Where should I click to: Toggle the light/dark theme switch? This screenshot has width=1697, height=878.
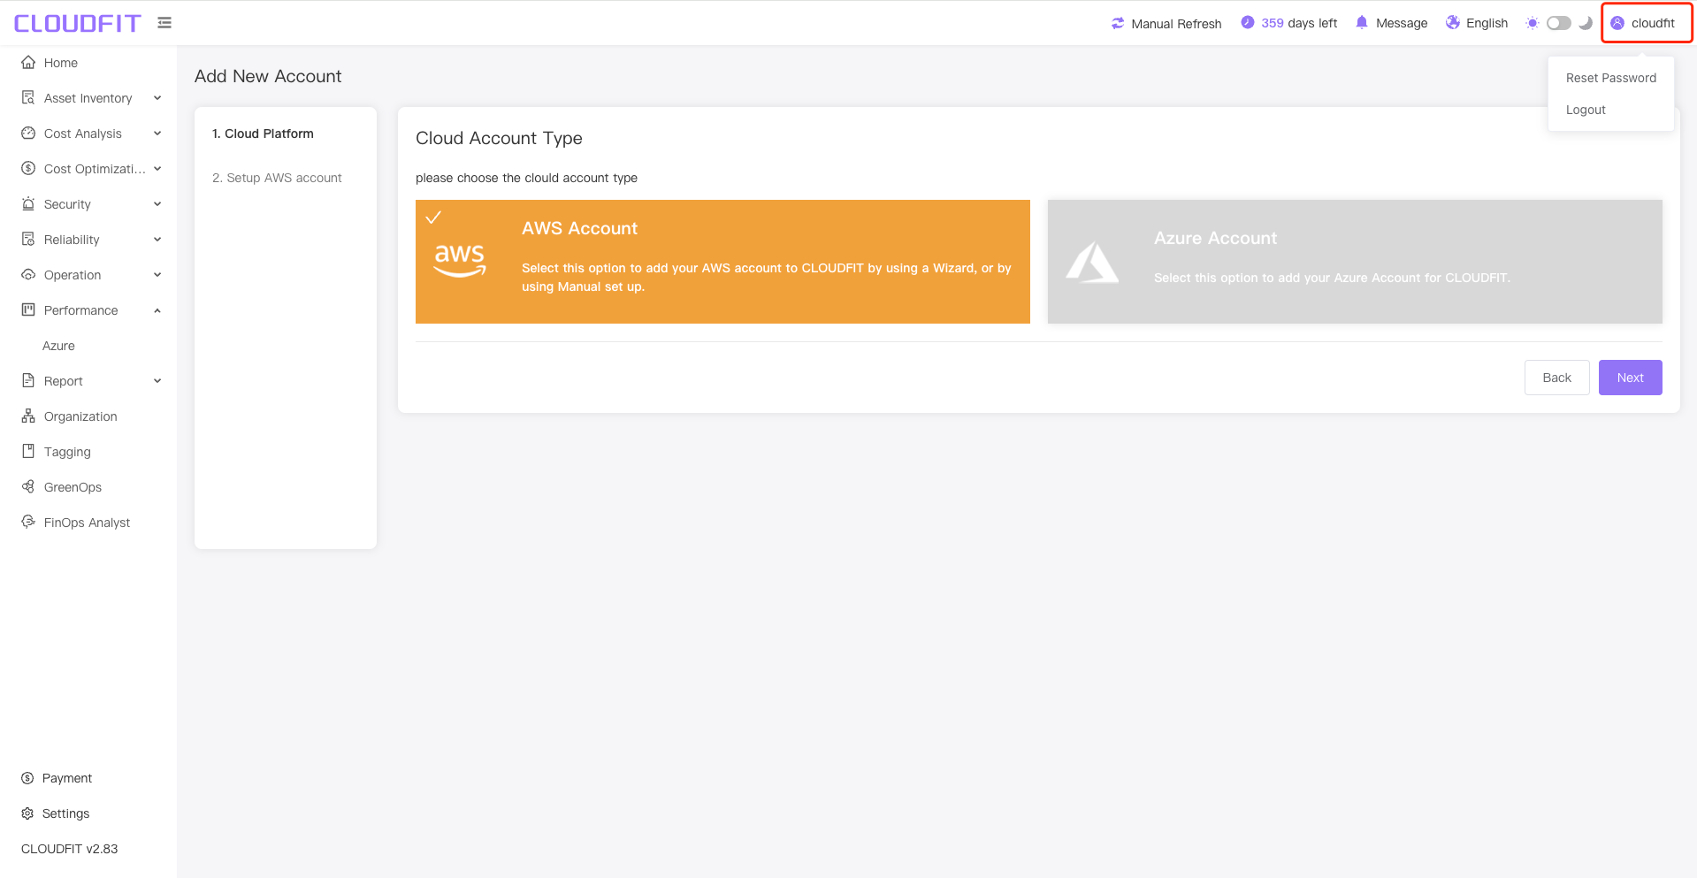pos(1559,23)
